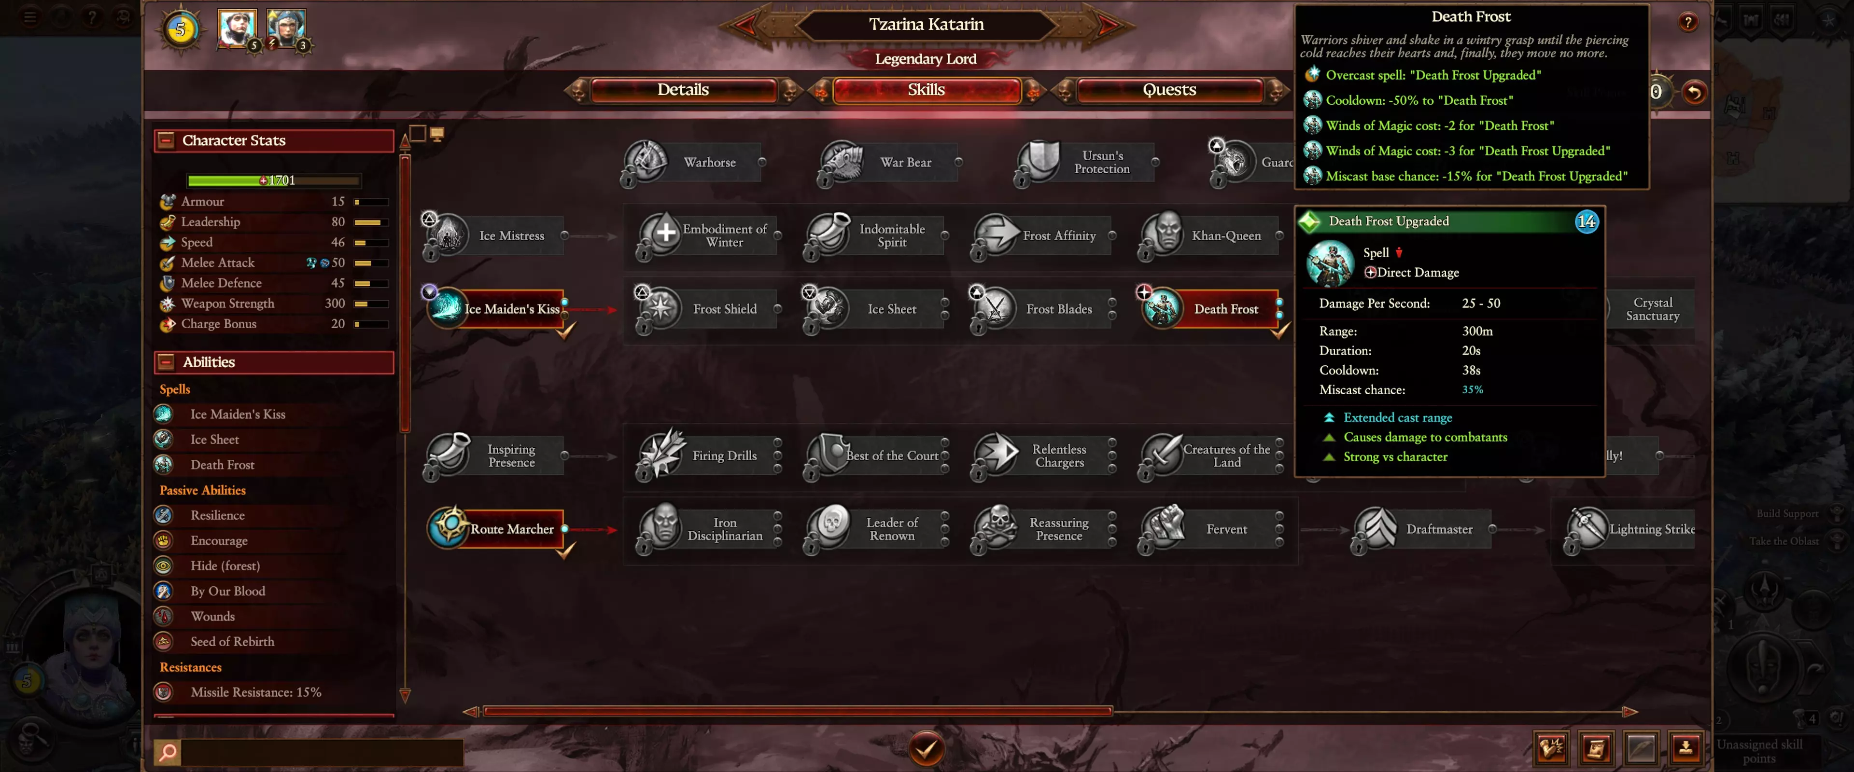Click the horizontal skill tree scrollbar

798,711
